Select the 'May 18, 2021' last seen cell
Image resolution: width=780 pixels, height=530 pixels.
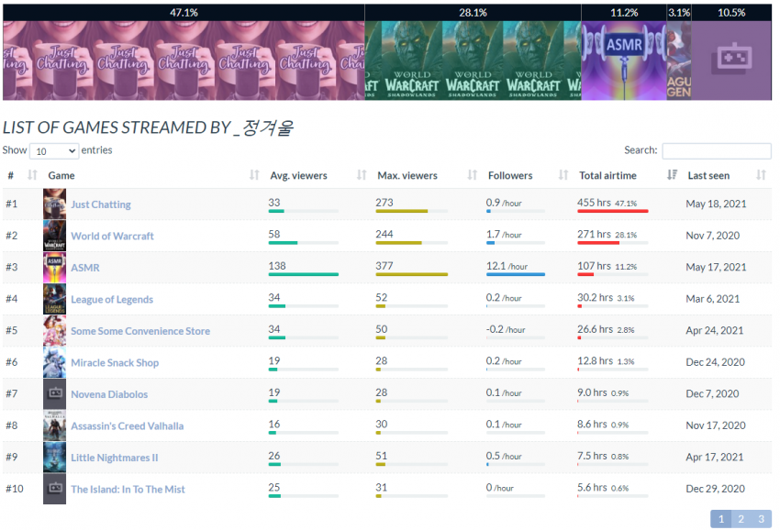point(716,204)
